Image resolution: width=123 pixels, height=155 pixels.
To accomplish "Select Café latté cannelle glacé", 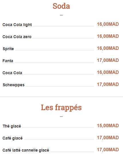I will tap(26, 150).
